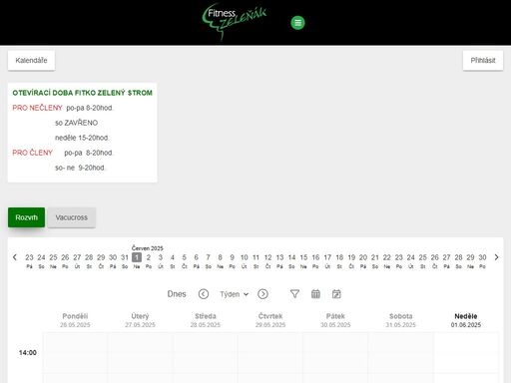Go to previous week circled arrow
Screen dimensions: 511x383
(x=204, y=294)
